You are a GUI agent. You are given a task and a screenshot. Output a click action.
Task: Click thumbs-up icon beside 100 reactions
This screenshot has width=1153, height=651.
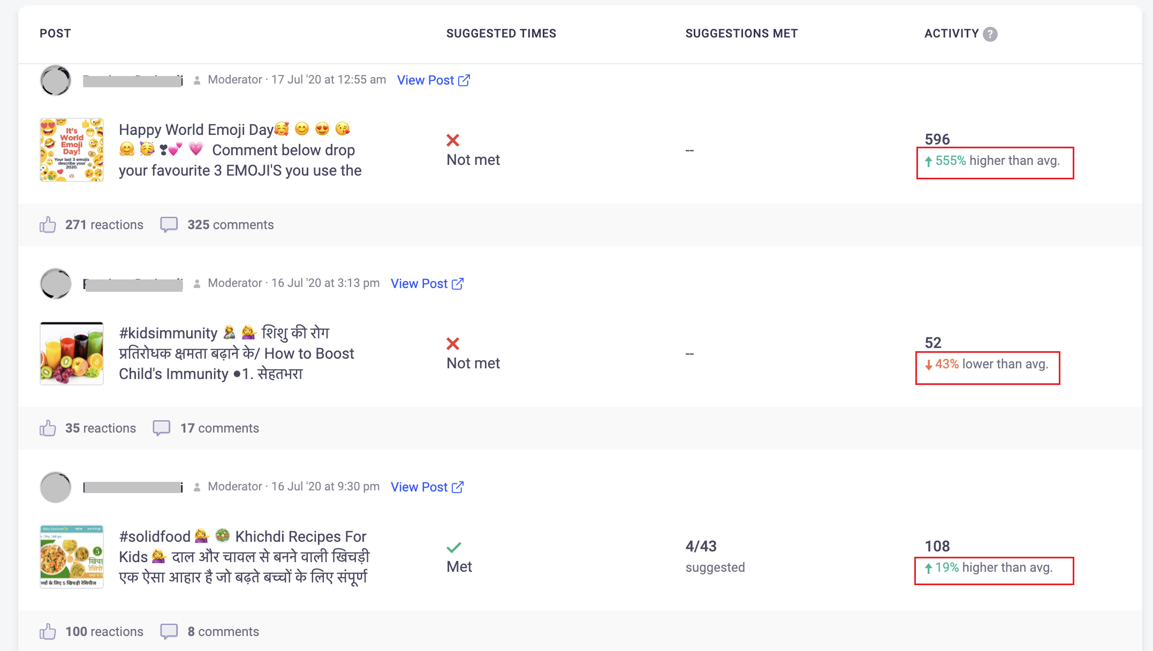[48, 632]
